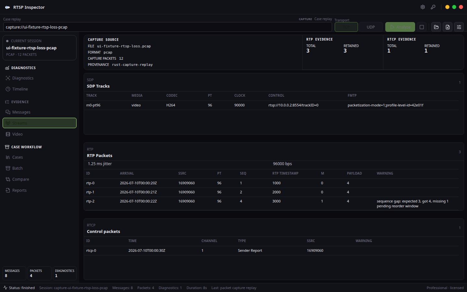Open the Timeline view
This screenshot has width=467, height=292.
(40, 89)
